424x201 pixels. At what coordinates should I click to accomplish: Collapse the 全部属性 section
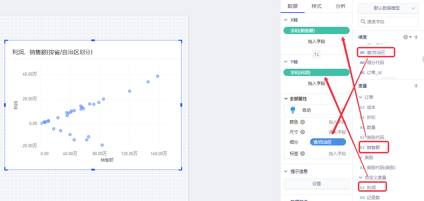[286, 99]
